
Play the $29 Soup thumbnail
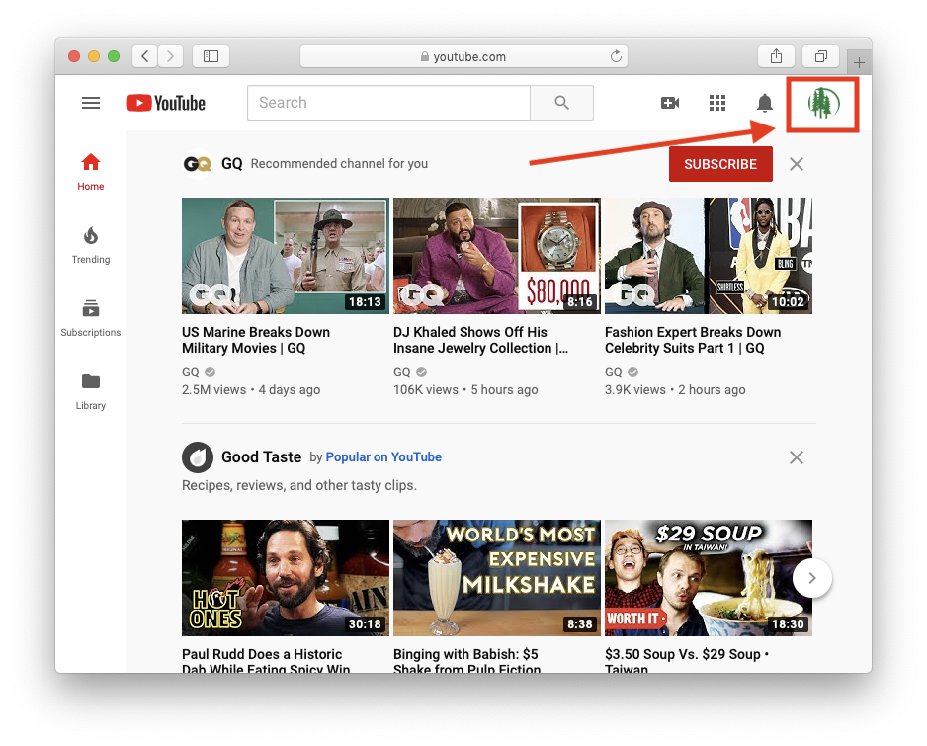[709, 578]
